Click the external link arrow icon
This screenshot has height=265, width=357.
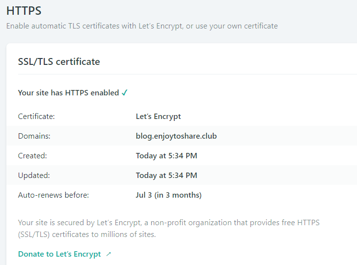(x=109, y=254)
